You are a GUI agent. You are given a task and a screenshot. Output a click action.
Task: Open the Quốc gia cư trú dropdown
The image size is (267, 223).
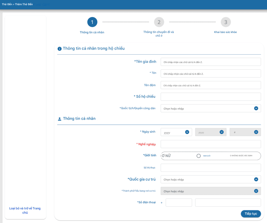[x=211, y=179]
